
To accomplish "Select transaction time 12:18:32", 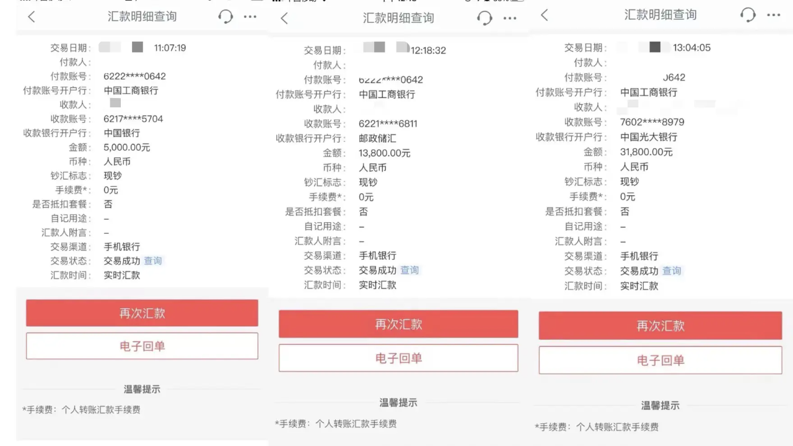I will [x=428, y=50].
